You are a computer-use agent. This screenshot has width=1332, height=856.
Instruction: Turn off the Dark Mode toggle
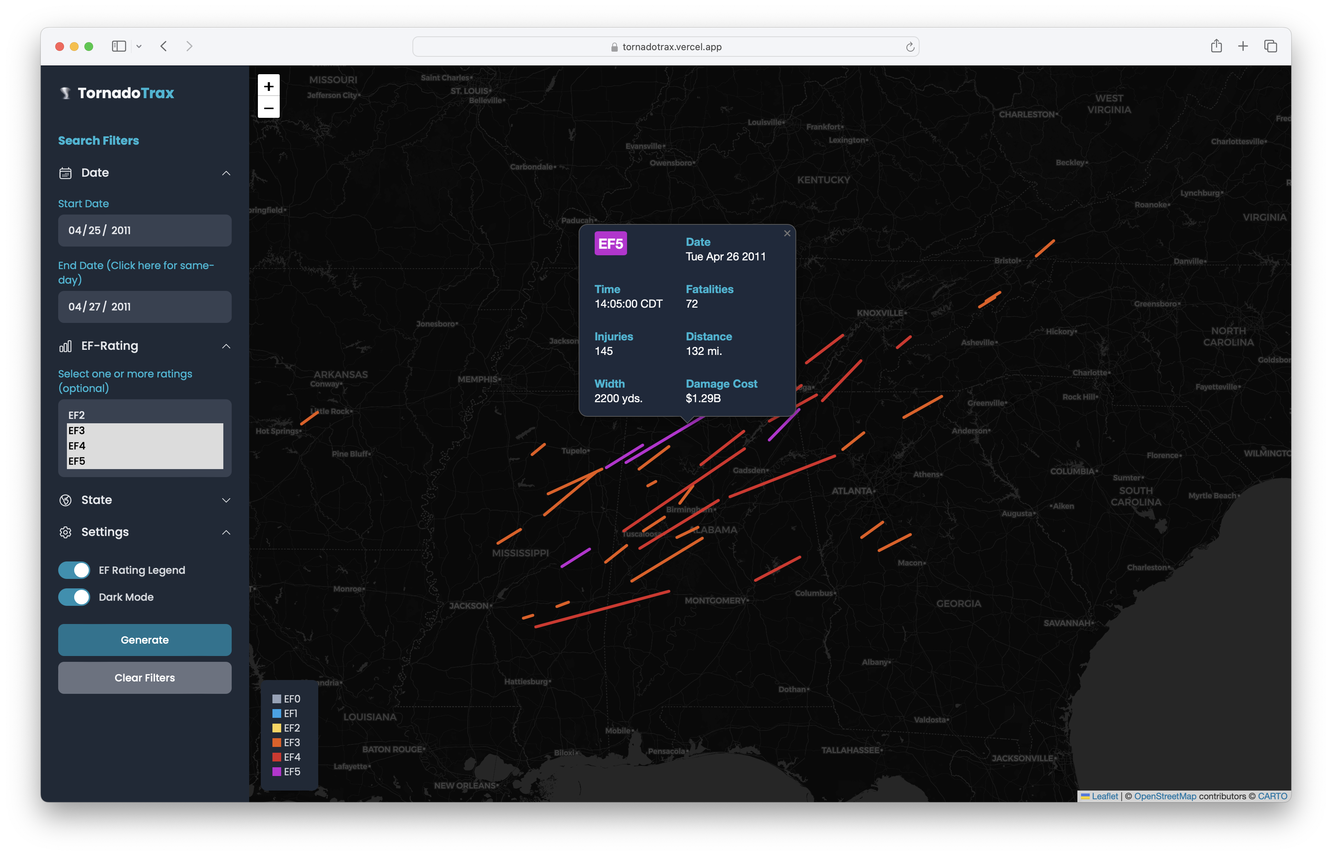74,597
